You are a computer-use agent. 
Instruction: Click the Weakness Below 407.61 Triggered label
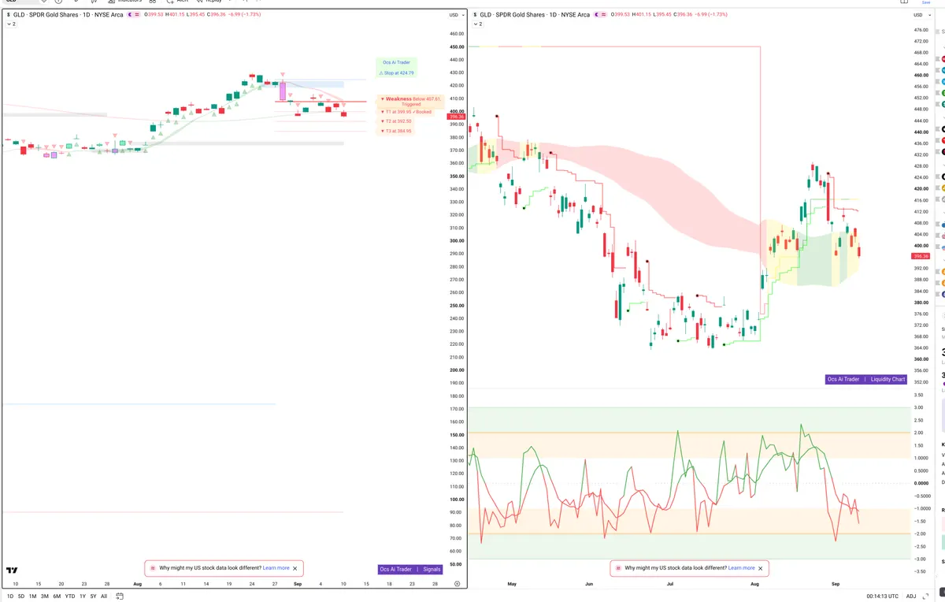pos(410,101)
